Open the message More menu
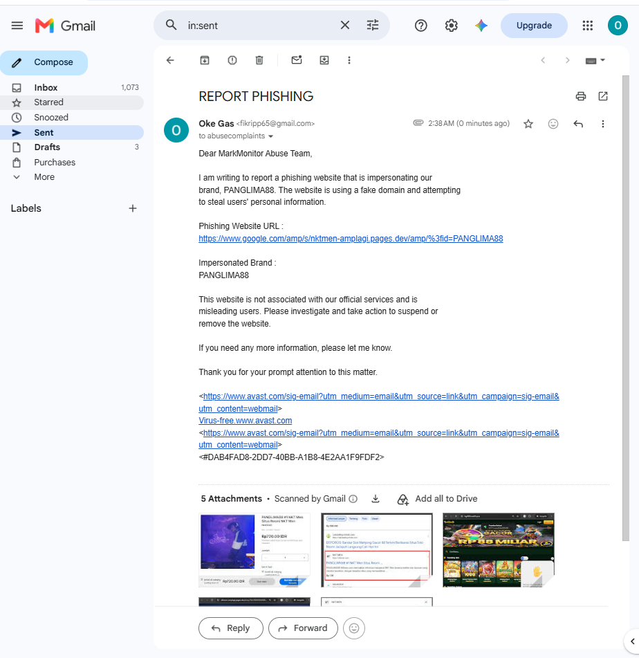 pos(603,124)
